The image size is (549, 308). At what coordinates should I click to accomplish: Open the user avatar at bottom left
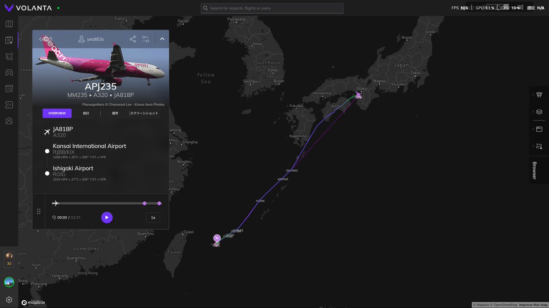point(9,282)
